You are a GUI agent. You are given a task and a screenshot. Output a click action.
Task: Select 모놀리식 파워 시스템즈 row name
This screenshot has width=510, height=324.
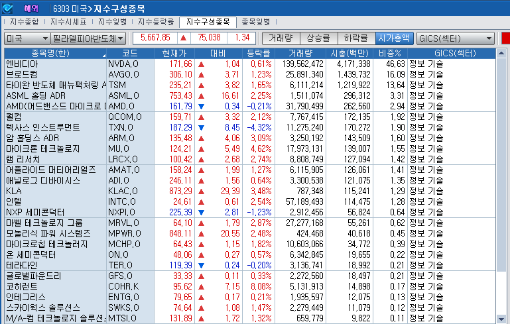tap(48, 233)
